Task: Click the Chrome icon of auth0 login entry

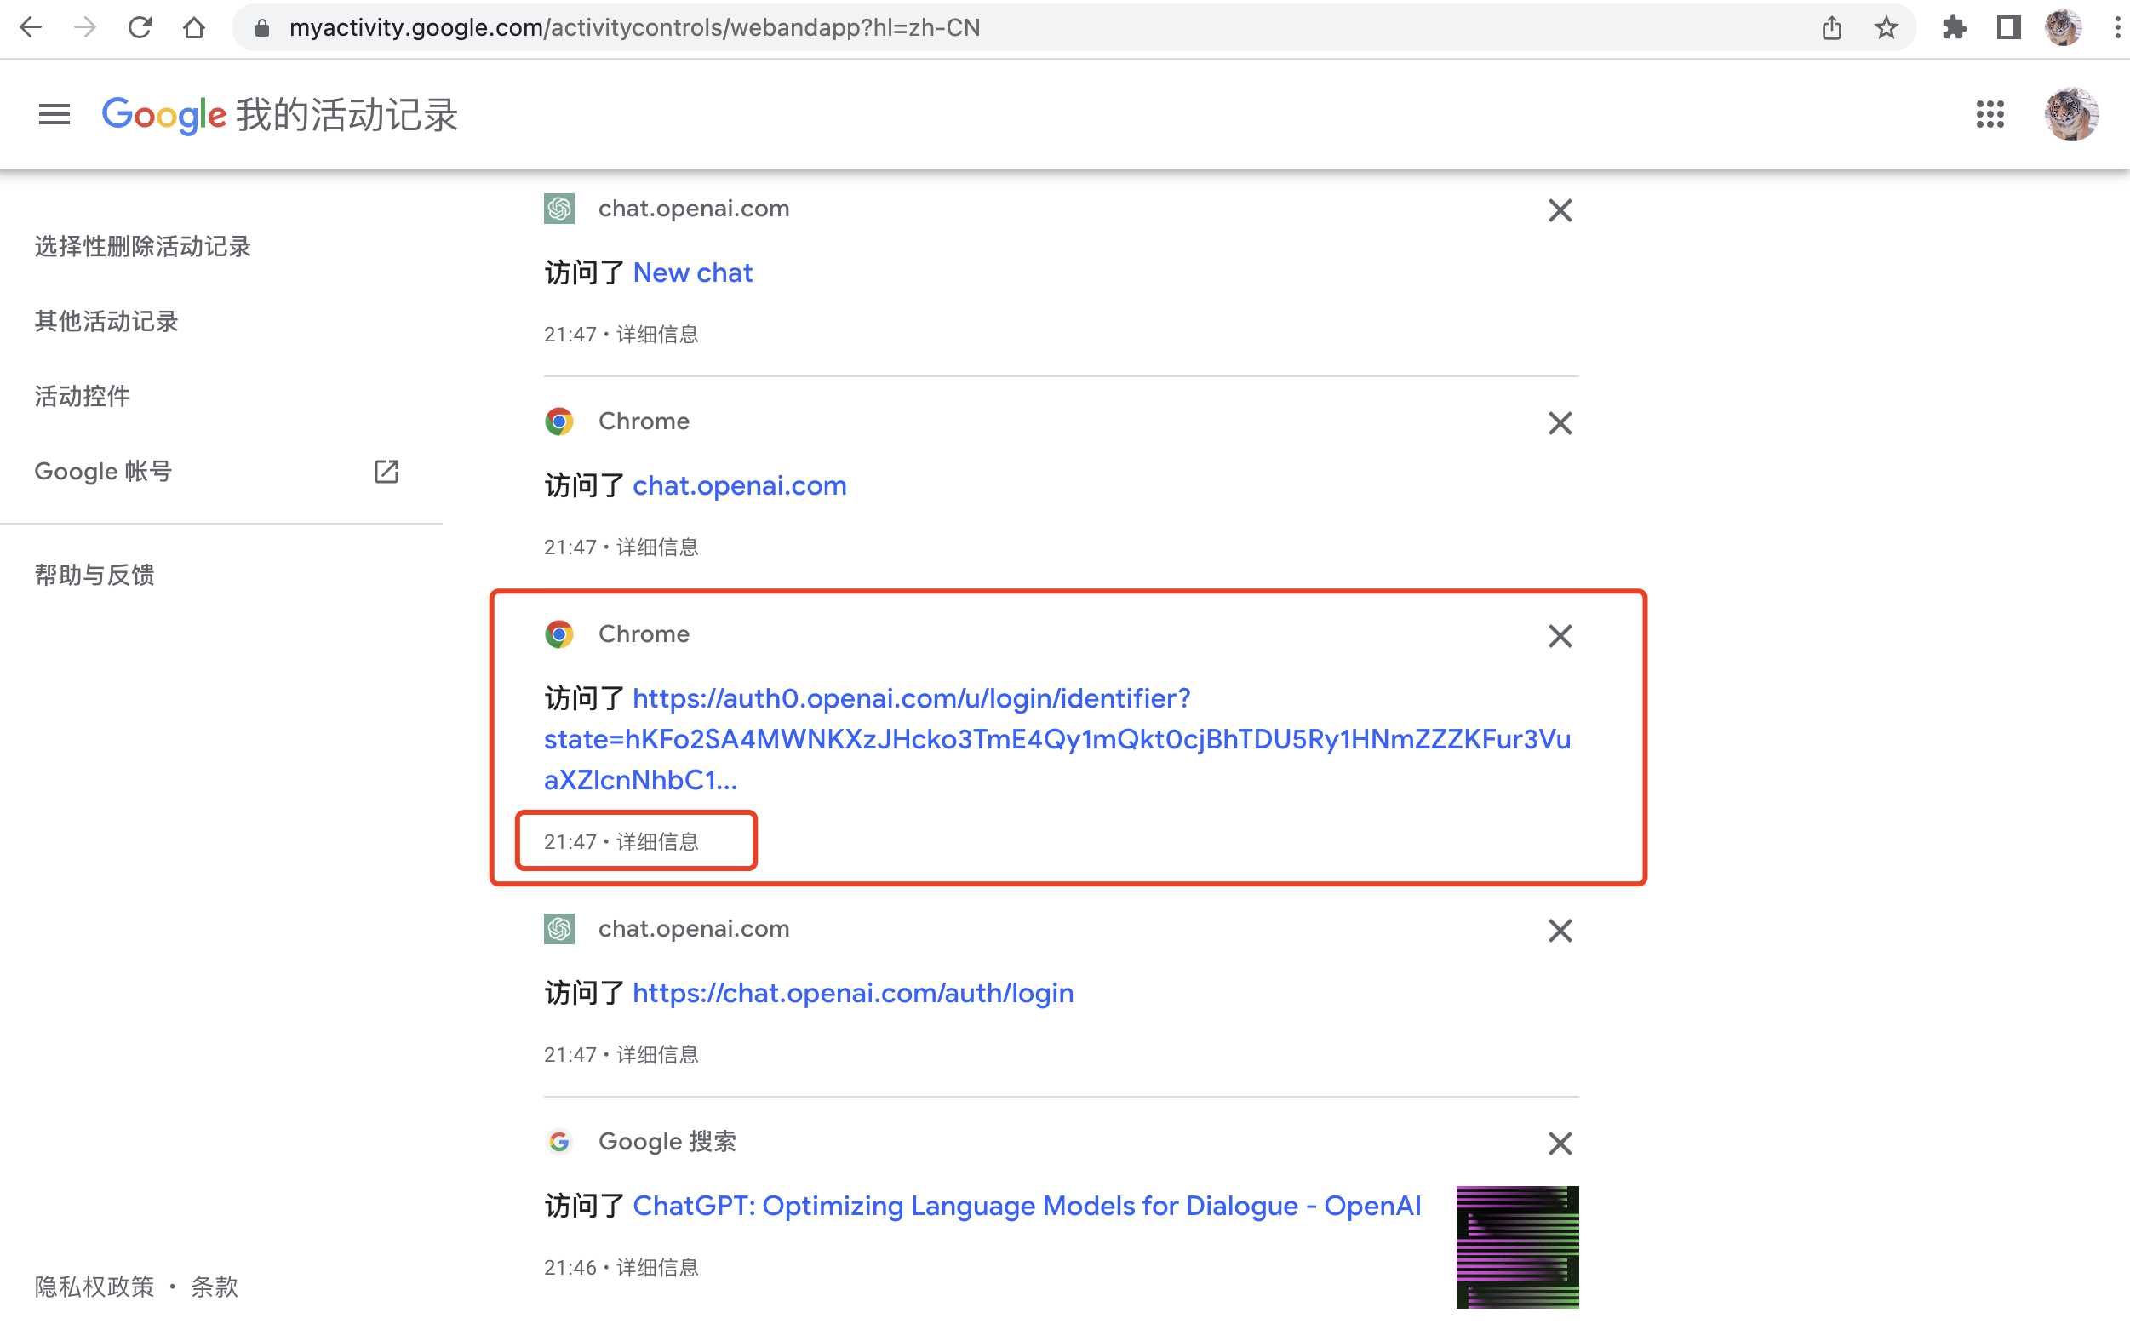Action: pos(559,634)
